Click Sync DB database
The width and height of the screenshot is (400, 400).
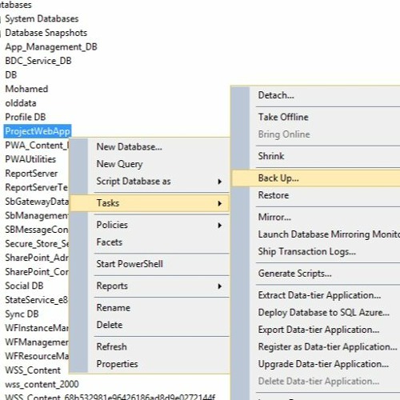point(22,314)
